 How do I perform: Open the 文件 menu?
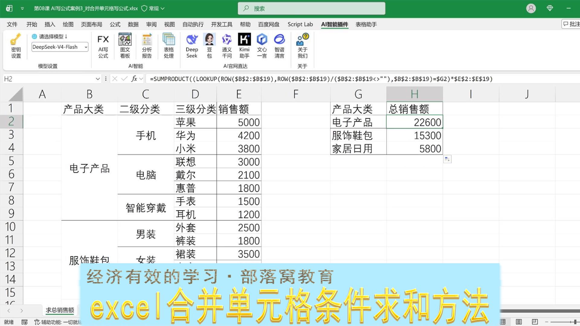pos(12,24)
